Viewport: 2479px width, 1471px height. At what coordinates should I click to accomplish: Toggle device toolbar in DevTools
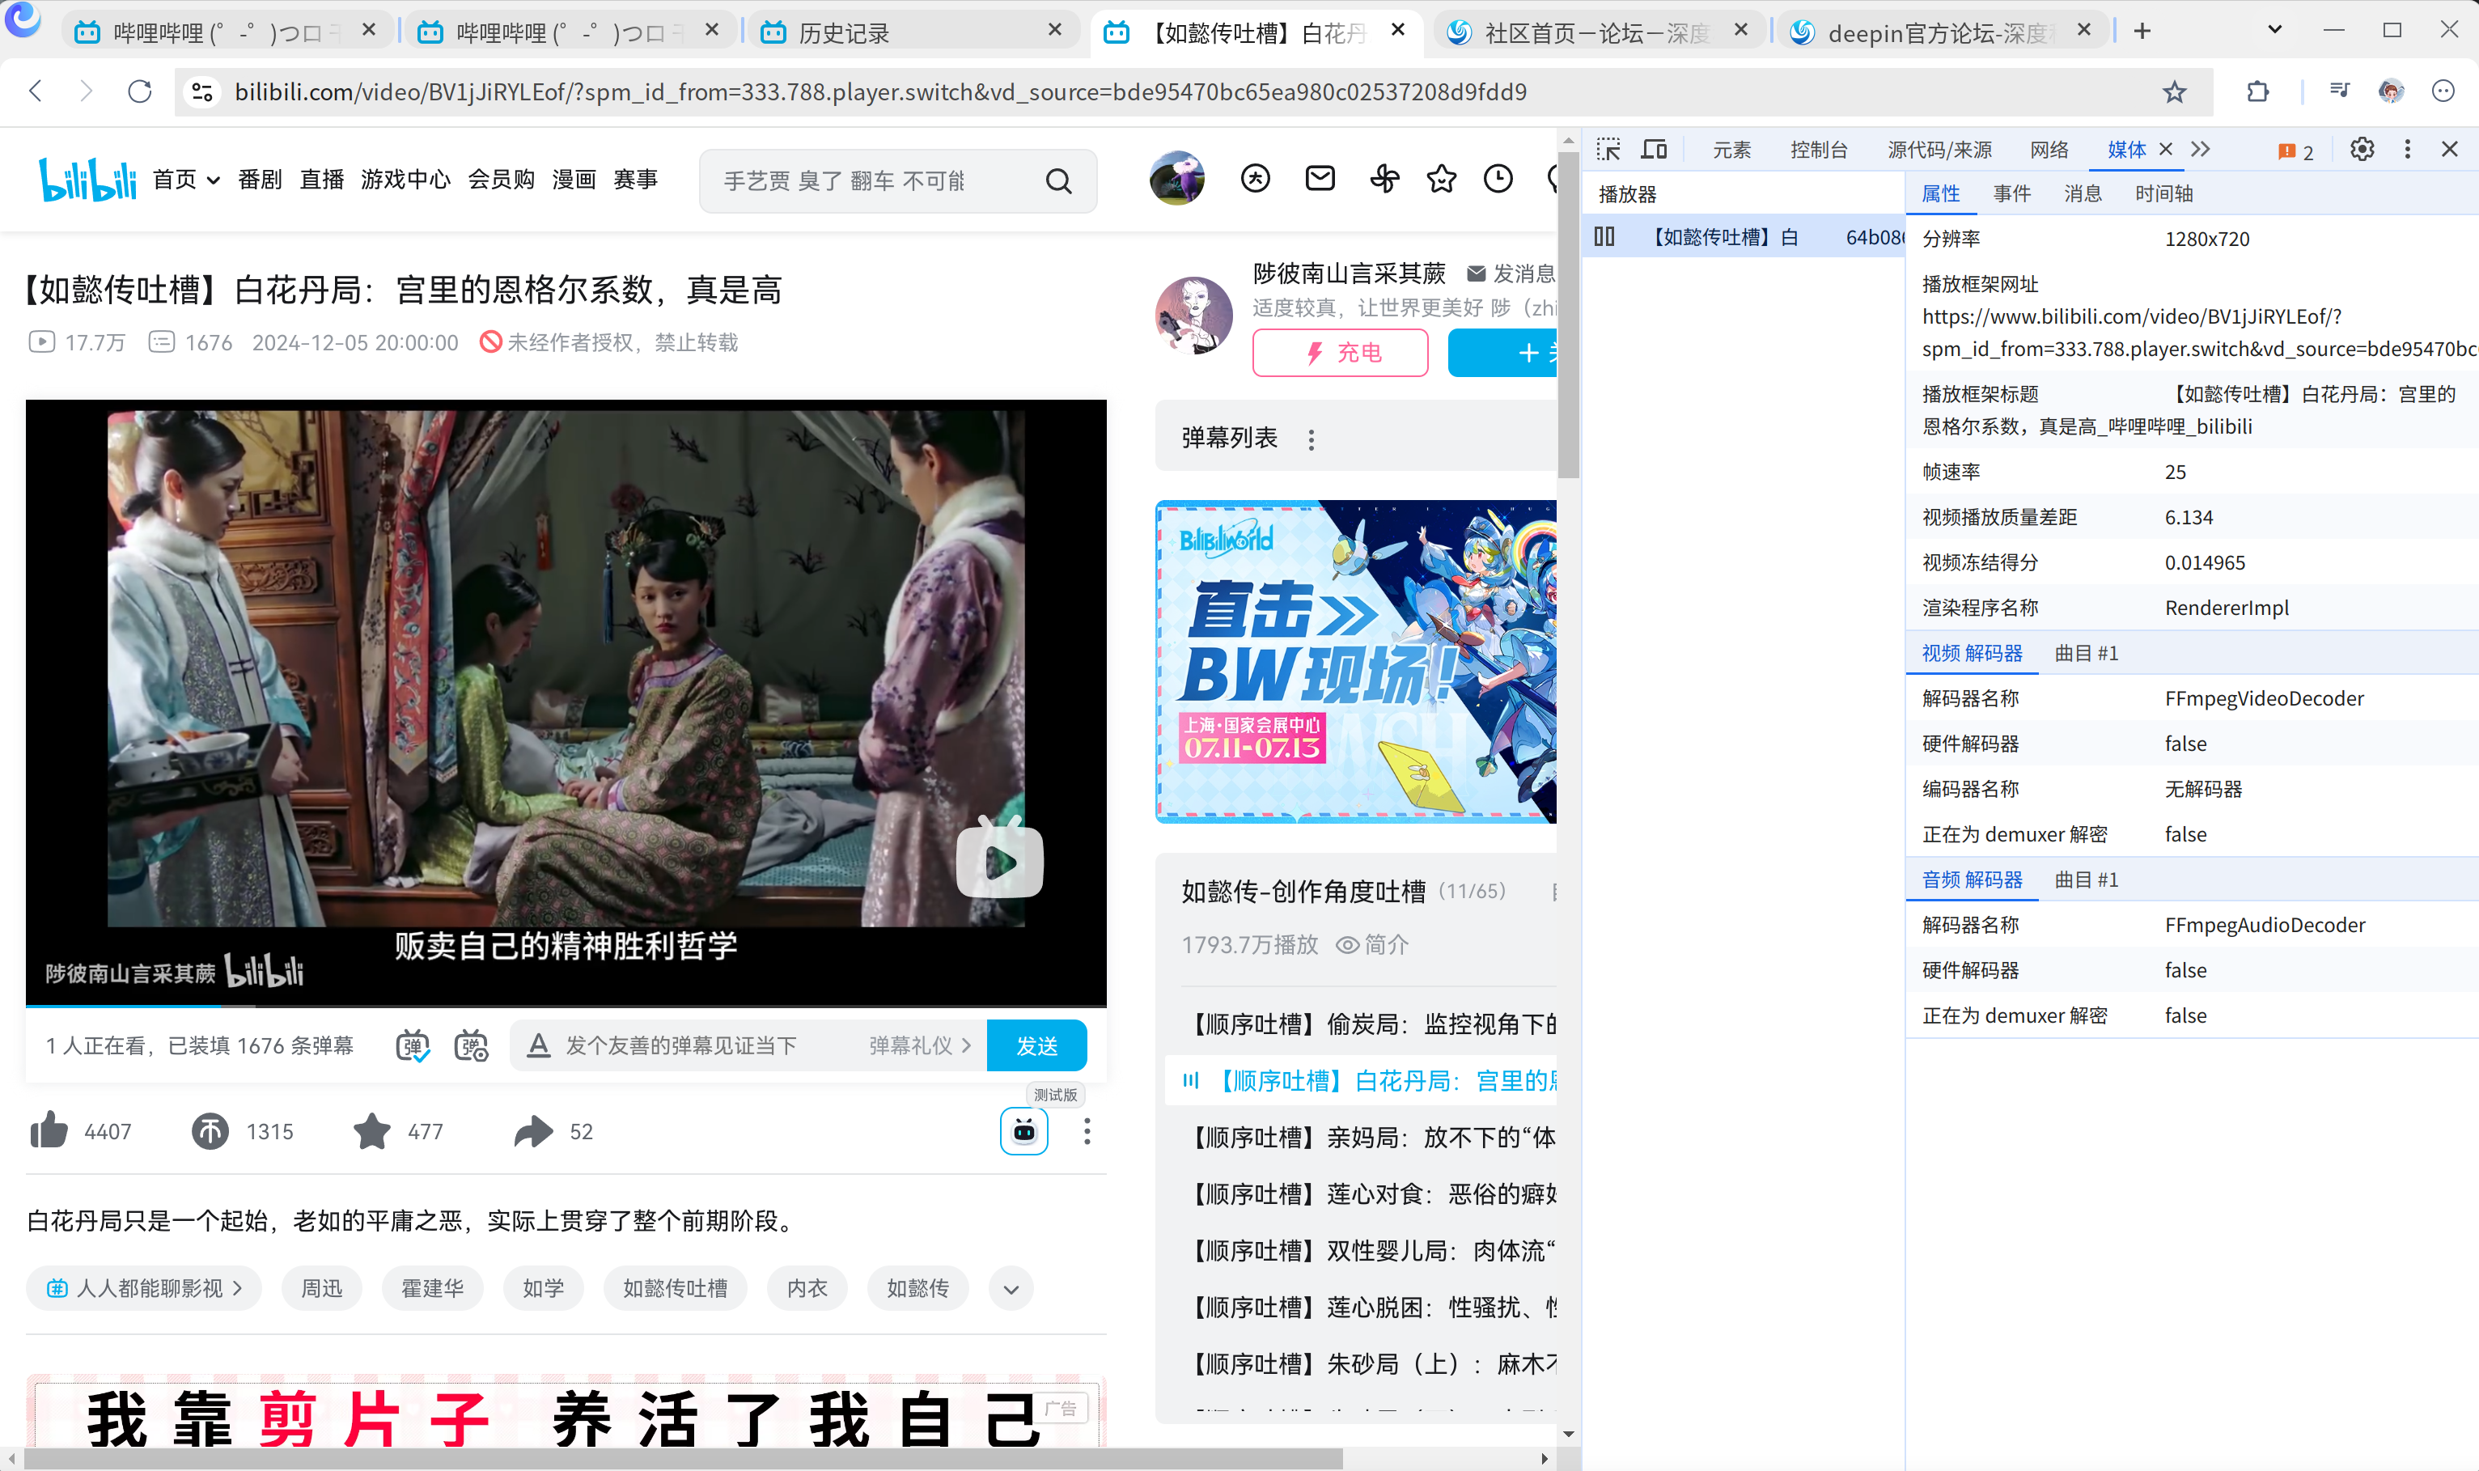click(x=1653, y=150)
